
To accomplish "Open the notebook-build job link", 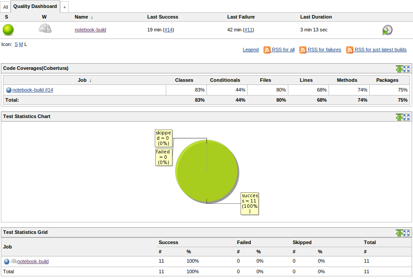I will click(x=90, y=30).
